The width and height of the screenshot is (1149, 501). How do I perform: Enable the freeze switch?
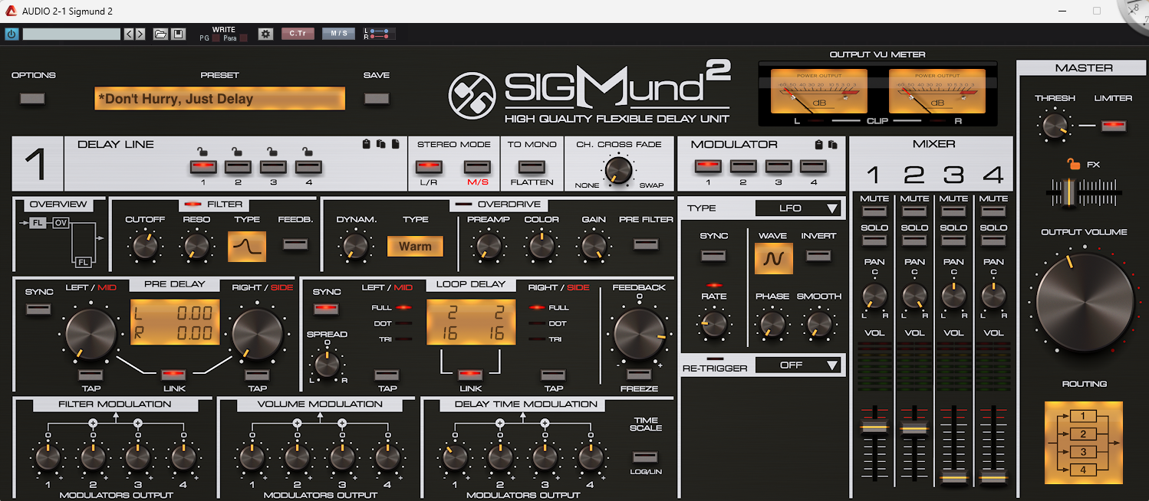coord(639,374)
